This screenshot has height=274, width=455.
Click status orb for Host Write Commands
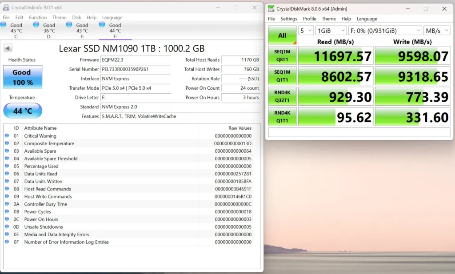coord(7,196)
